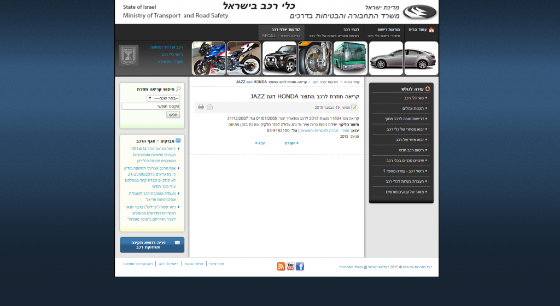Click the הודעות יצרני רכב breadcrumb link
Viewport: 560px width, 306px height.
325,82
